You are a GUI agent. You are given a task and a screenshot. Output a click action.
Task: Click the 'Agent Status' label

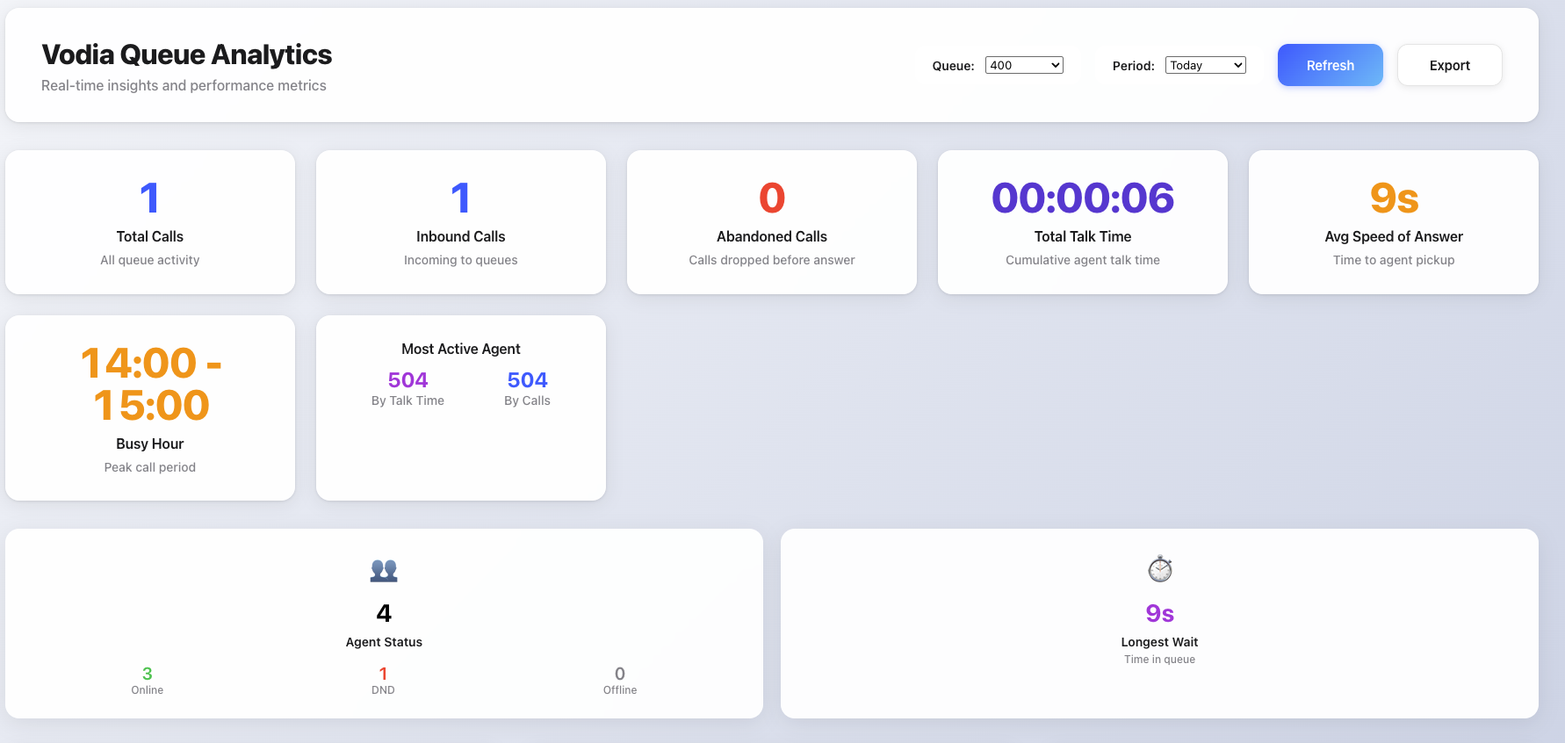coord(384,642)
